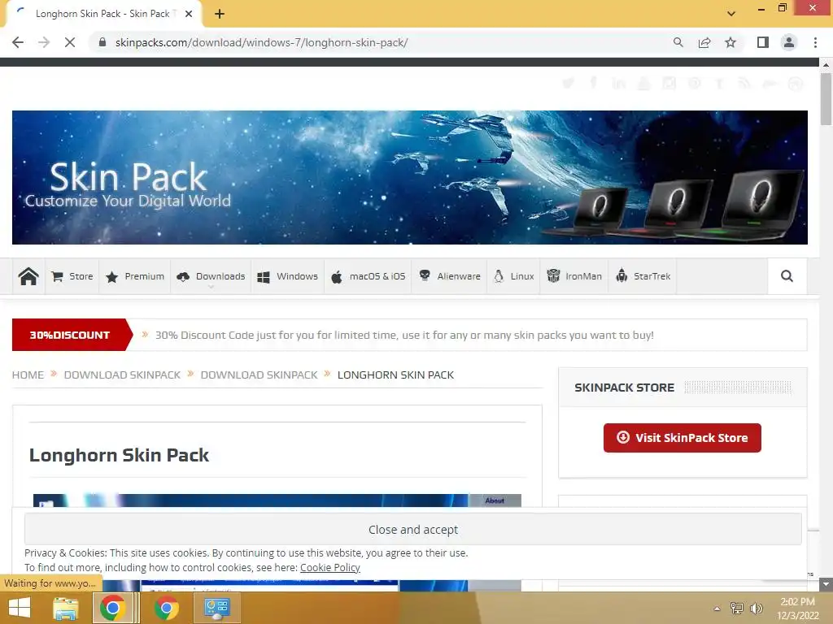833x624 pixels.
Task: Open a new tab with the plus button
Action: tap(220, 14)
